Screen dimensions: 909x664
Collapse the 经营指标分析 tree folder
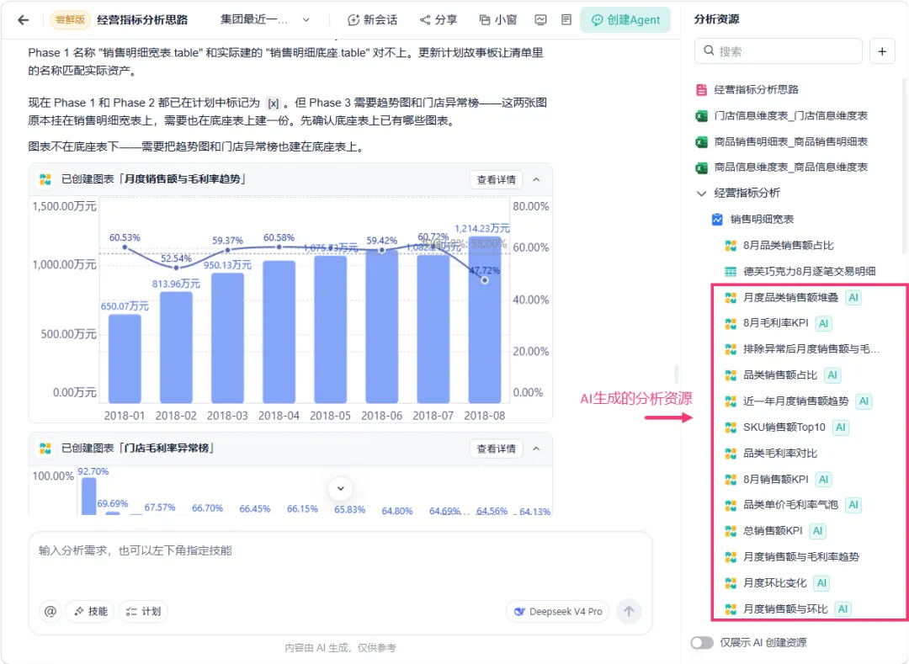coord(701,194)
